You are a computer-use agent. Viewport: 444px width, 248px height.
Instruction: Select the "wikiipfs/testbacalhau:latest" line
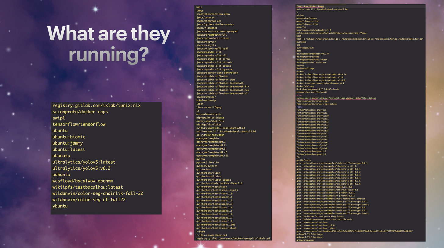(88, 187)
